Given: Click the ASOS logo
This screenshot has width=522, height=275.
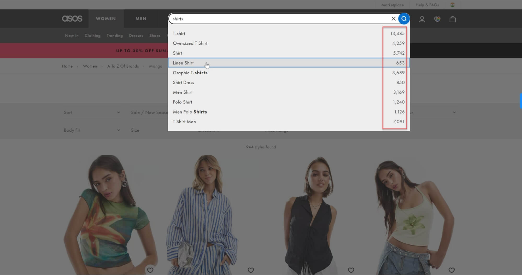Looking at the screenshot, I should 72,19.
